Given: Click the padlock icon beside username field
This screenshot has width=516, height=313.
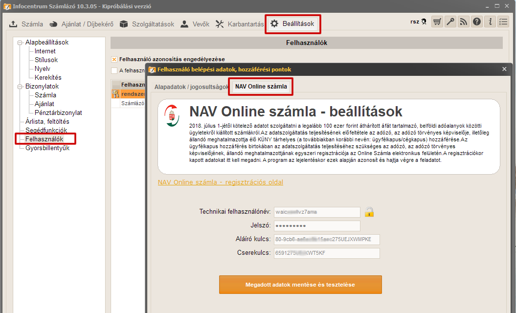Looking at the screenshot, I should [x=369, y=212].
